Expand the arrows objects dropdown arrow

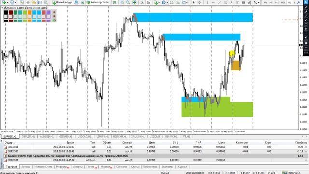pyautogui.click(x=259, y=3)
